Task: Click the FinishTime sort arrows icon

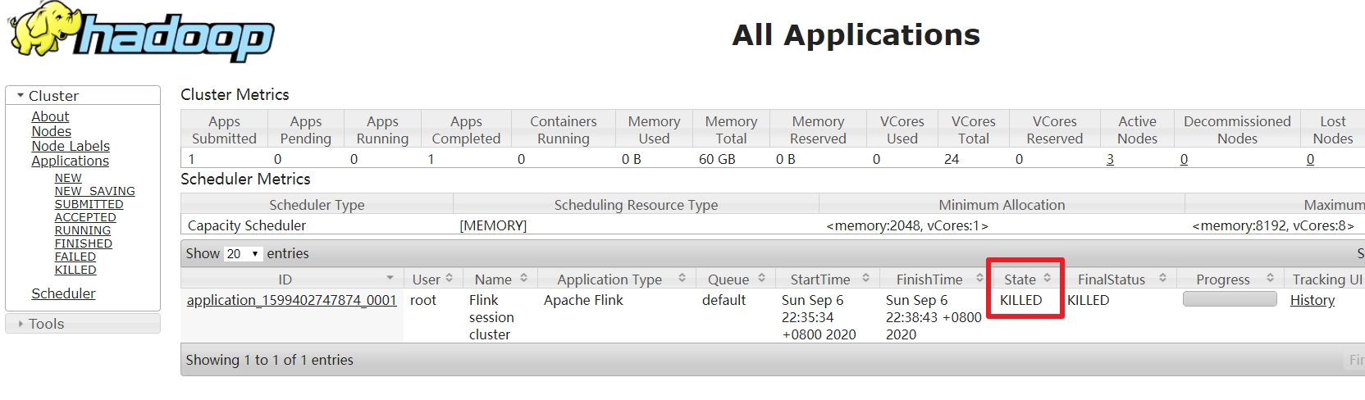Action: click(979, 279)
